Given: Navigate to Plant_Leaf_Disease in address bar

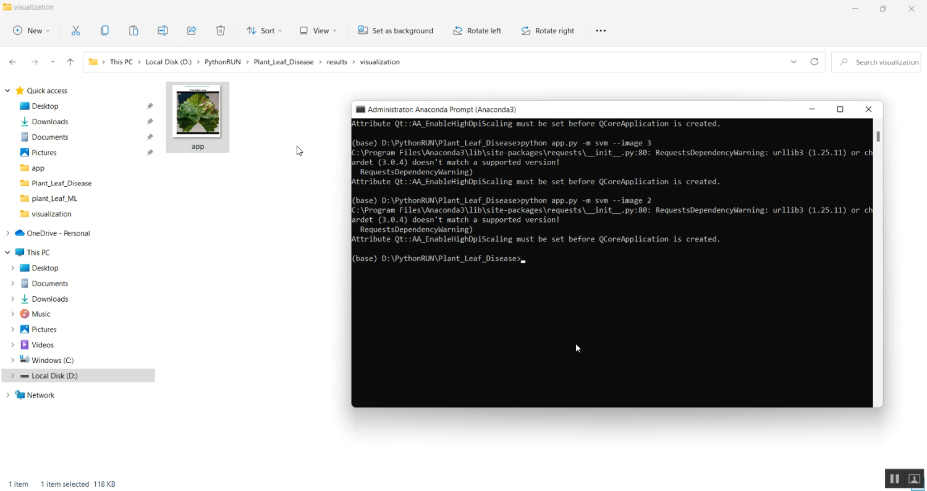Looking at the screenshot, I should [x=284, y=62].
